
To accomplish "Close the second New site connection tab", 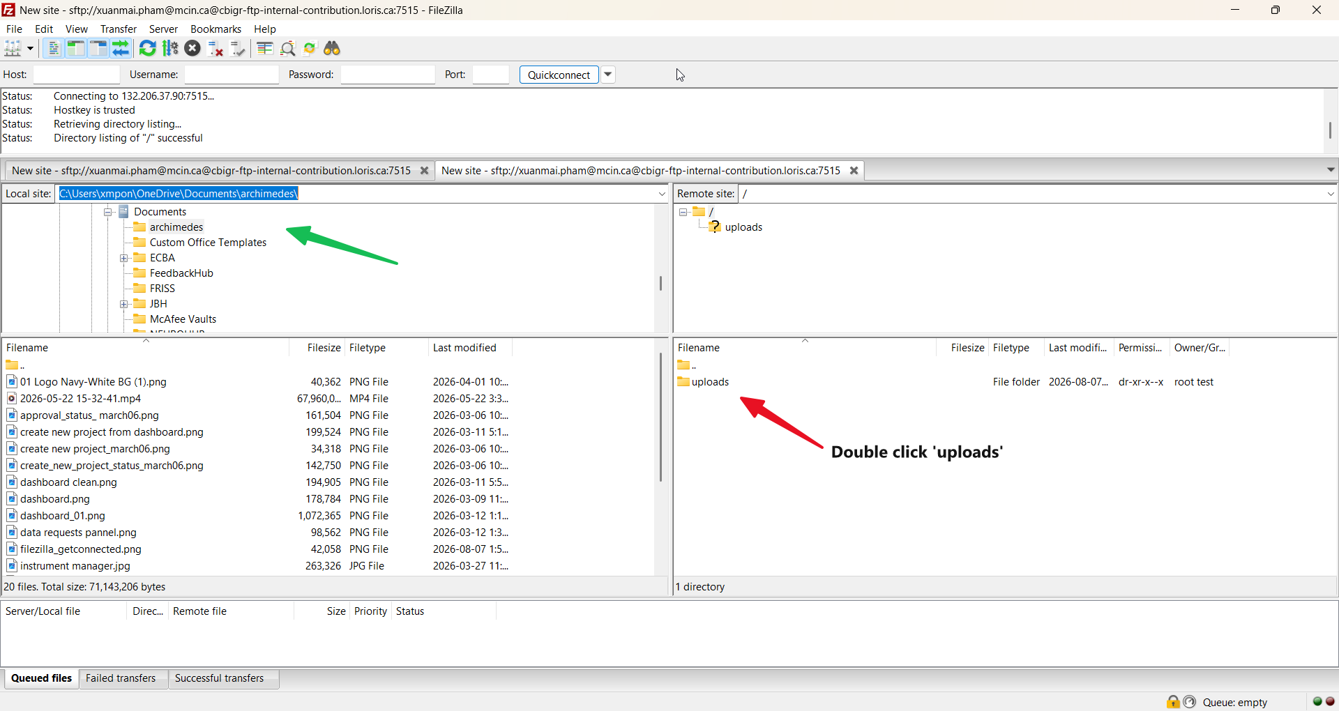I will tap(854, 171).
